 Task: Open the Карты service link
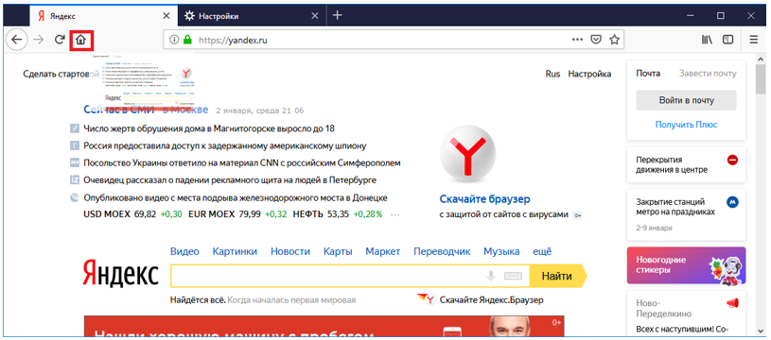338,251
